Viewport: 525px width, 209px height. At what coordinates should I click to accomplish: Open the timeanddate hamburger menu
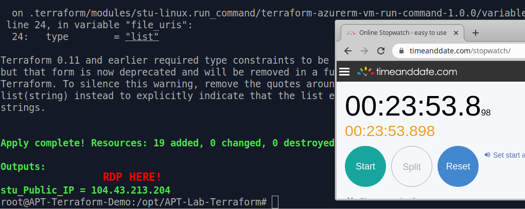coord(345,71)
